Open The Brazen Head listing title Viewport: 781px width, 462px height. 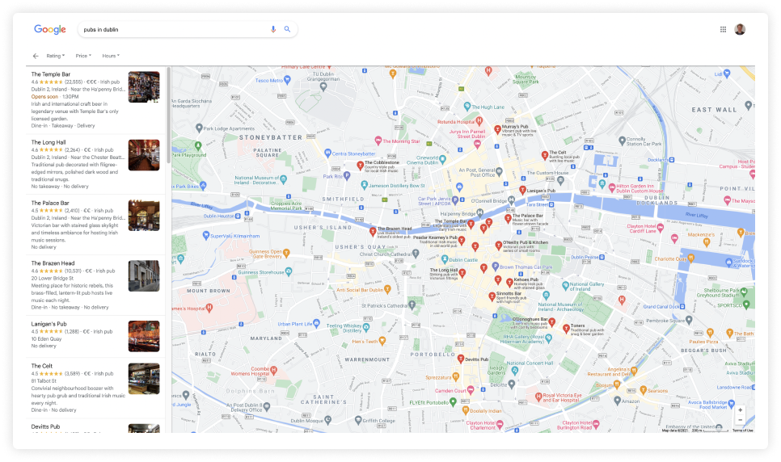(x=53, y=263)
